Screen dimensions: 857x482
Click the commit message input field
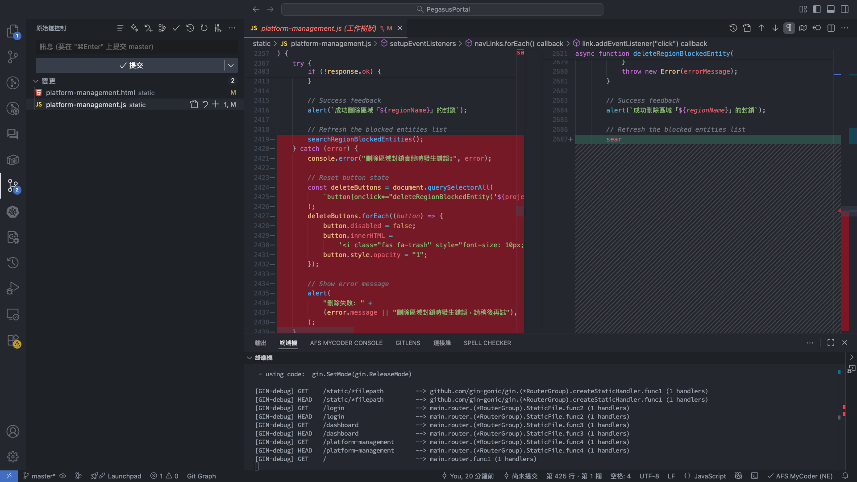pyautogui.click(x=136, y=47)
